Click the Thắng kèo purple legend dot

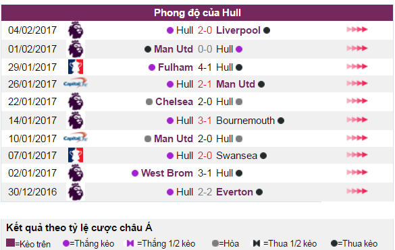tap(66, 243)
